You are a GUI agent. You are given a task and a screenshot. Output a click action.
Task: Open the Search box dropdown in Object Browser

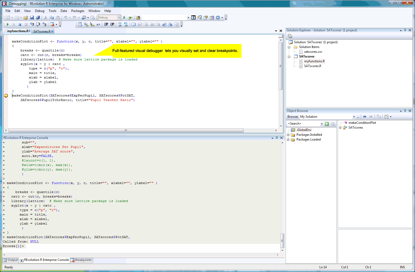click(322, 124)
